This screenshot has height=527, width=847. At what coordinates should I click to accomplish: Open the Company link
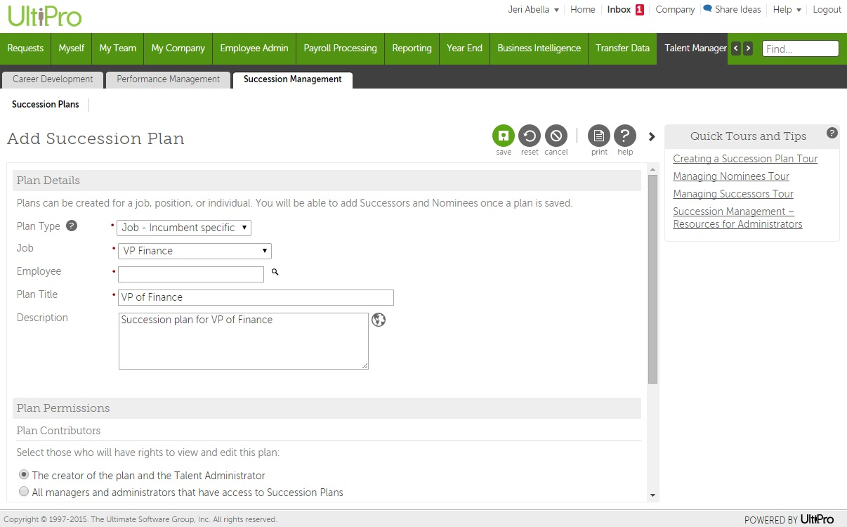click(675, 10)
